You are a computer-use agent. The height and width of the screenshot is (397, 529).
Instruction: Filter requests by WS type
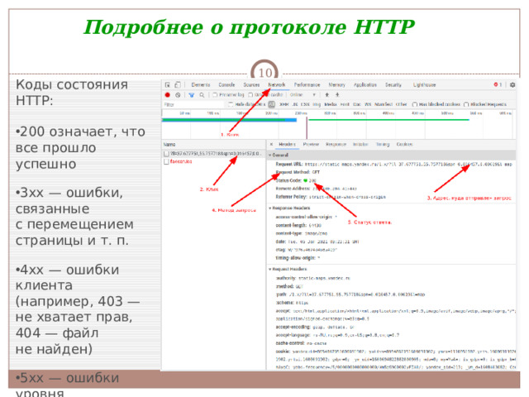tap(368, 104)
